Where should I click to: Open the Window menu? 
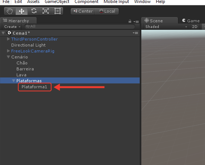click(x=142, y=2)
